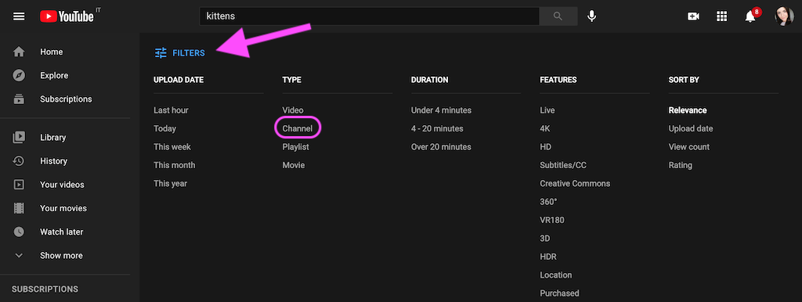
Task: Enable the 4K feature filter
Action: [545, 129]
